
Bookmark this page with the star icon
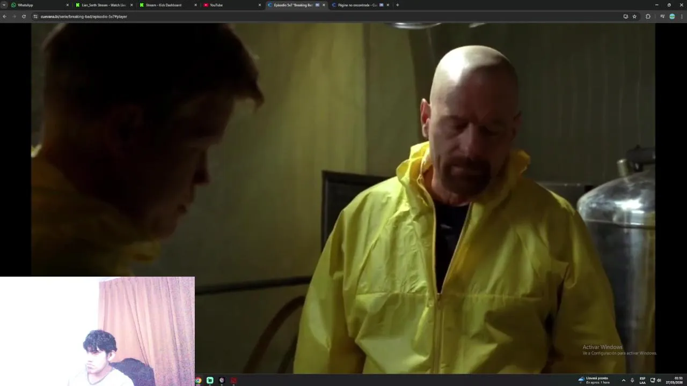click(634, 17)
